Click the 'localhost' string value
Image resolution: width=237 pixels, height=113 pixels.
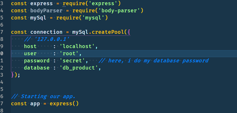point(77,46)
